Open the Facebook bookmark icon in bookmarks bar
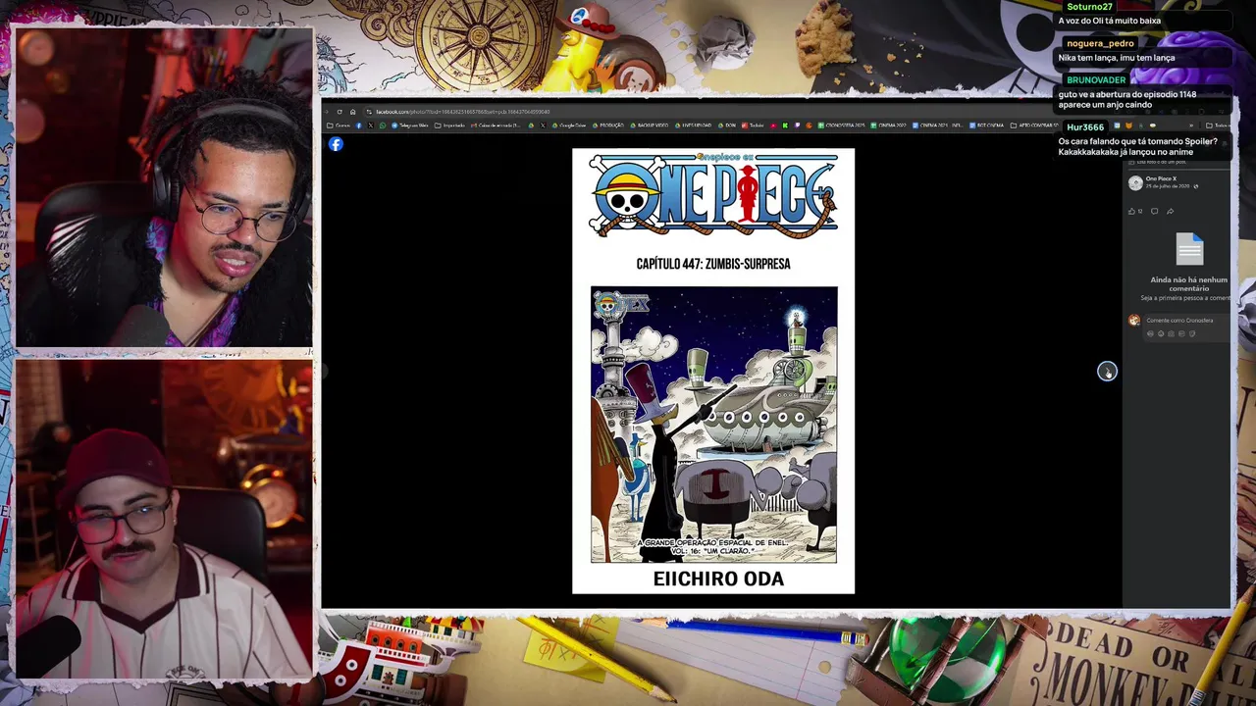This screenshot has width=1256, height=706. click(x=358, y=126)
